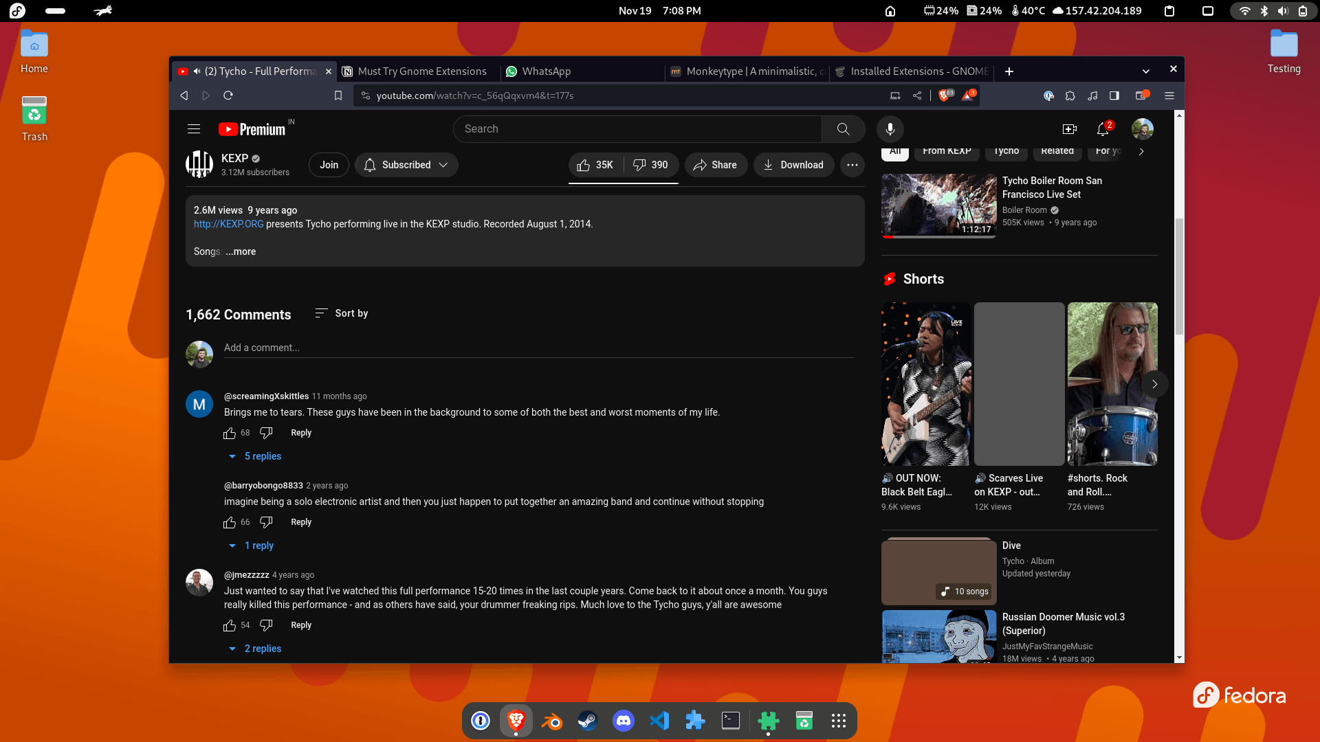Open Tycho Boiler Room video thumbnail
Screen dimensions: 1320x742
click(938, 205)
